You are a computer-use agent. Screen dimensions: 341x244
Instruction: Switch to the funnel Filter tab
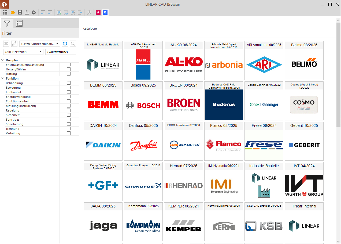(x=7, y=23)
